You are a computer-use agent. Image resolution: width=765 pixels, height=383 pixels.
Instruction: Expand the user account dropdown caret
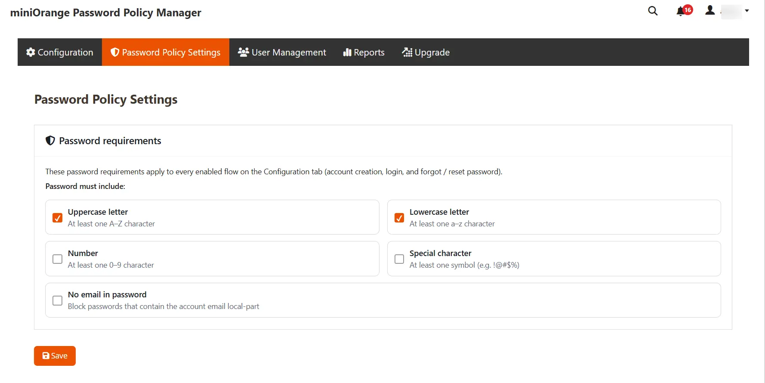tap(747, 11)
